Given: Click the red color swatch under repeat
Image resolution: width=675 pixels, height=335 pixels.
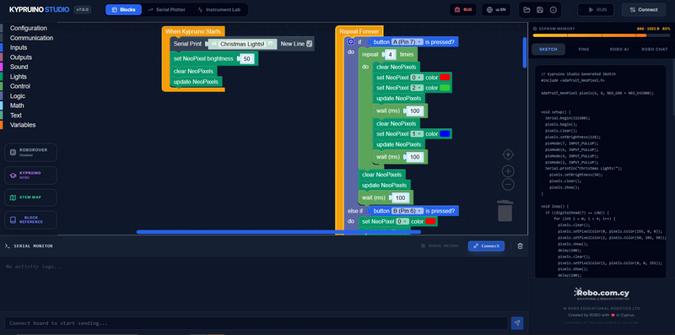Looking at the screenshot, I should click(445, 78).
